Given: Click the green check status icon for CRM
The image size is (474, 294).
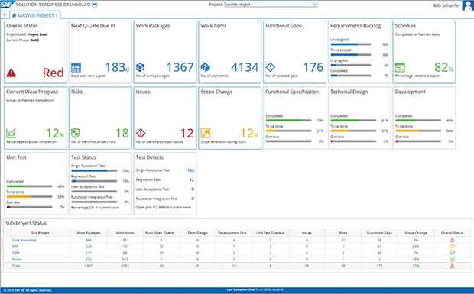Looking at the screenshot, I should (453, 253).
